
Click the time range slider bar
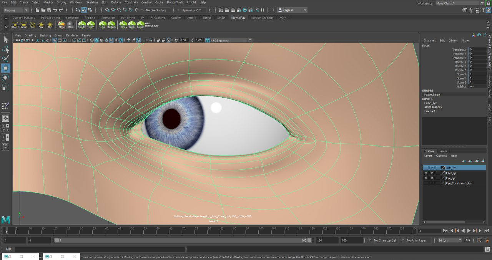[181, 240]
